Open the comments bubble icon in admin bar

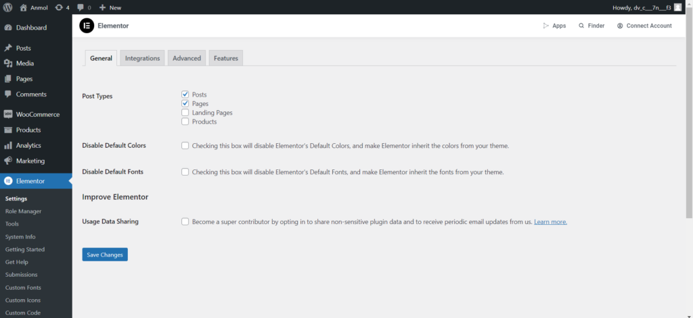pyautogui.click(x=81, y=7)
